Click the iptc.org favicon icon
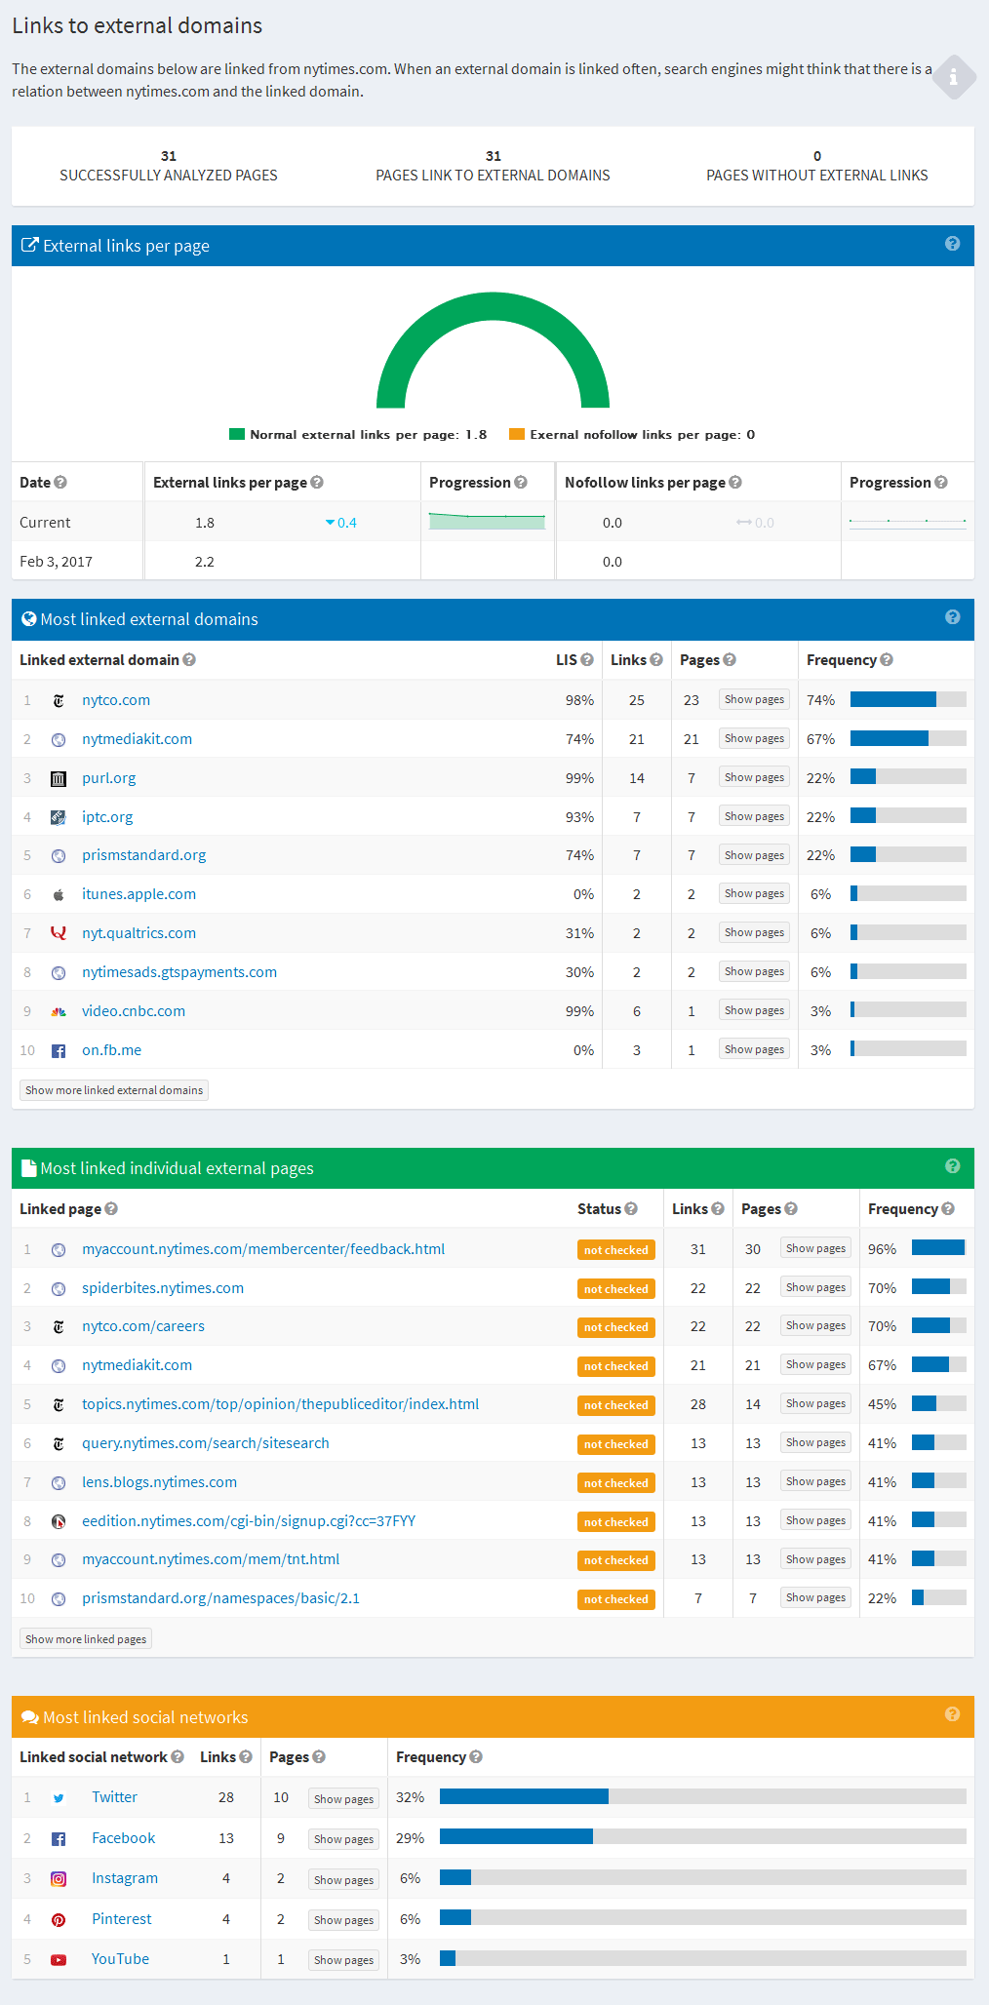989x2005 pixels. coord(59,817)
